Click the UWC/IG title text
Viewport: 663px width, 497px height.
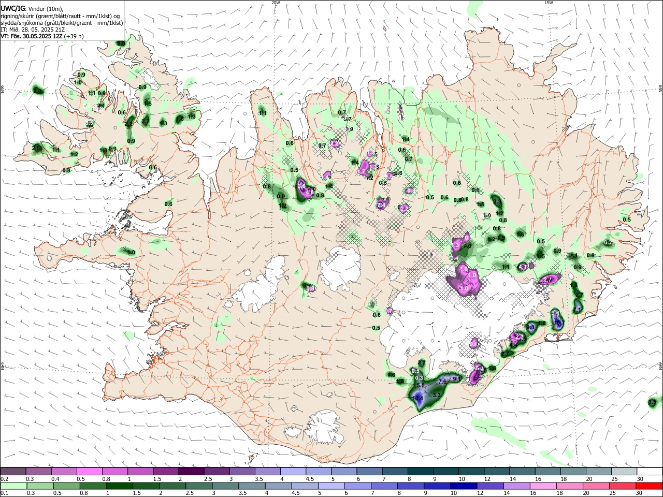(x=12, y=8)
